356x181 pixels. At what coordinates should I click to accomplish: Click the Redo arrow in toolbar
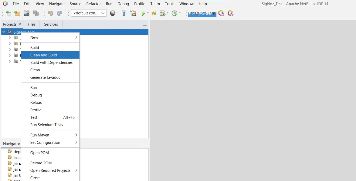(60, 13)
